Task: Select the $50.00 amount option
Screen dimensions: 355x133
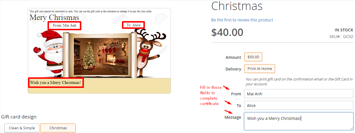Action: pyautogui.click(x=253, y=57)
